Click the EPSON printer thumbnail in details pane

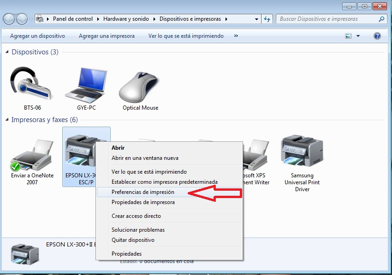coord(25,255)
